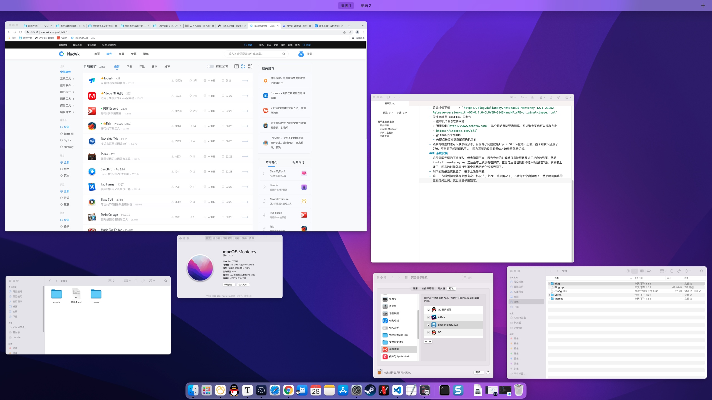Click the search magnifier in MacWk search box
The width and height of the screenshot is (712, 400).
pyautogui.click(x=283, y=54)
